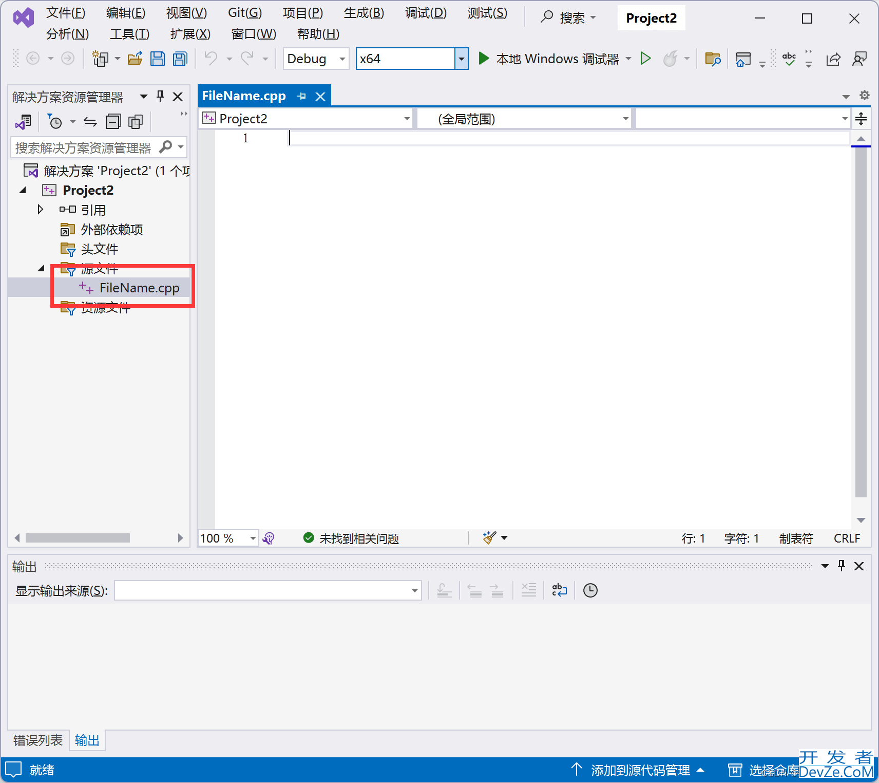Click the Solution Explorer horizontal scrollbar thumb
Image resolution: width=879 pixels, height=783 pixels.
click(x=78, y=537)
